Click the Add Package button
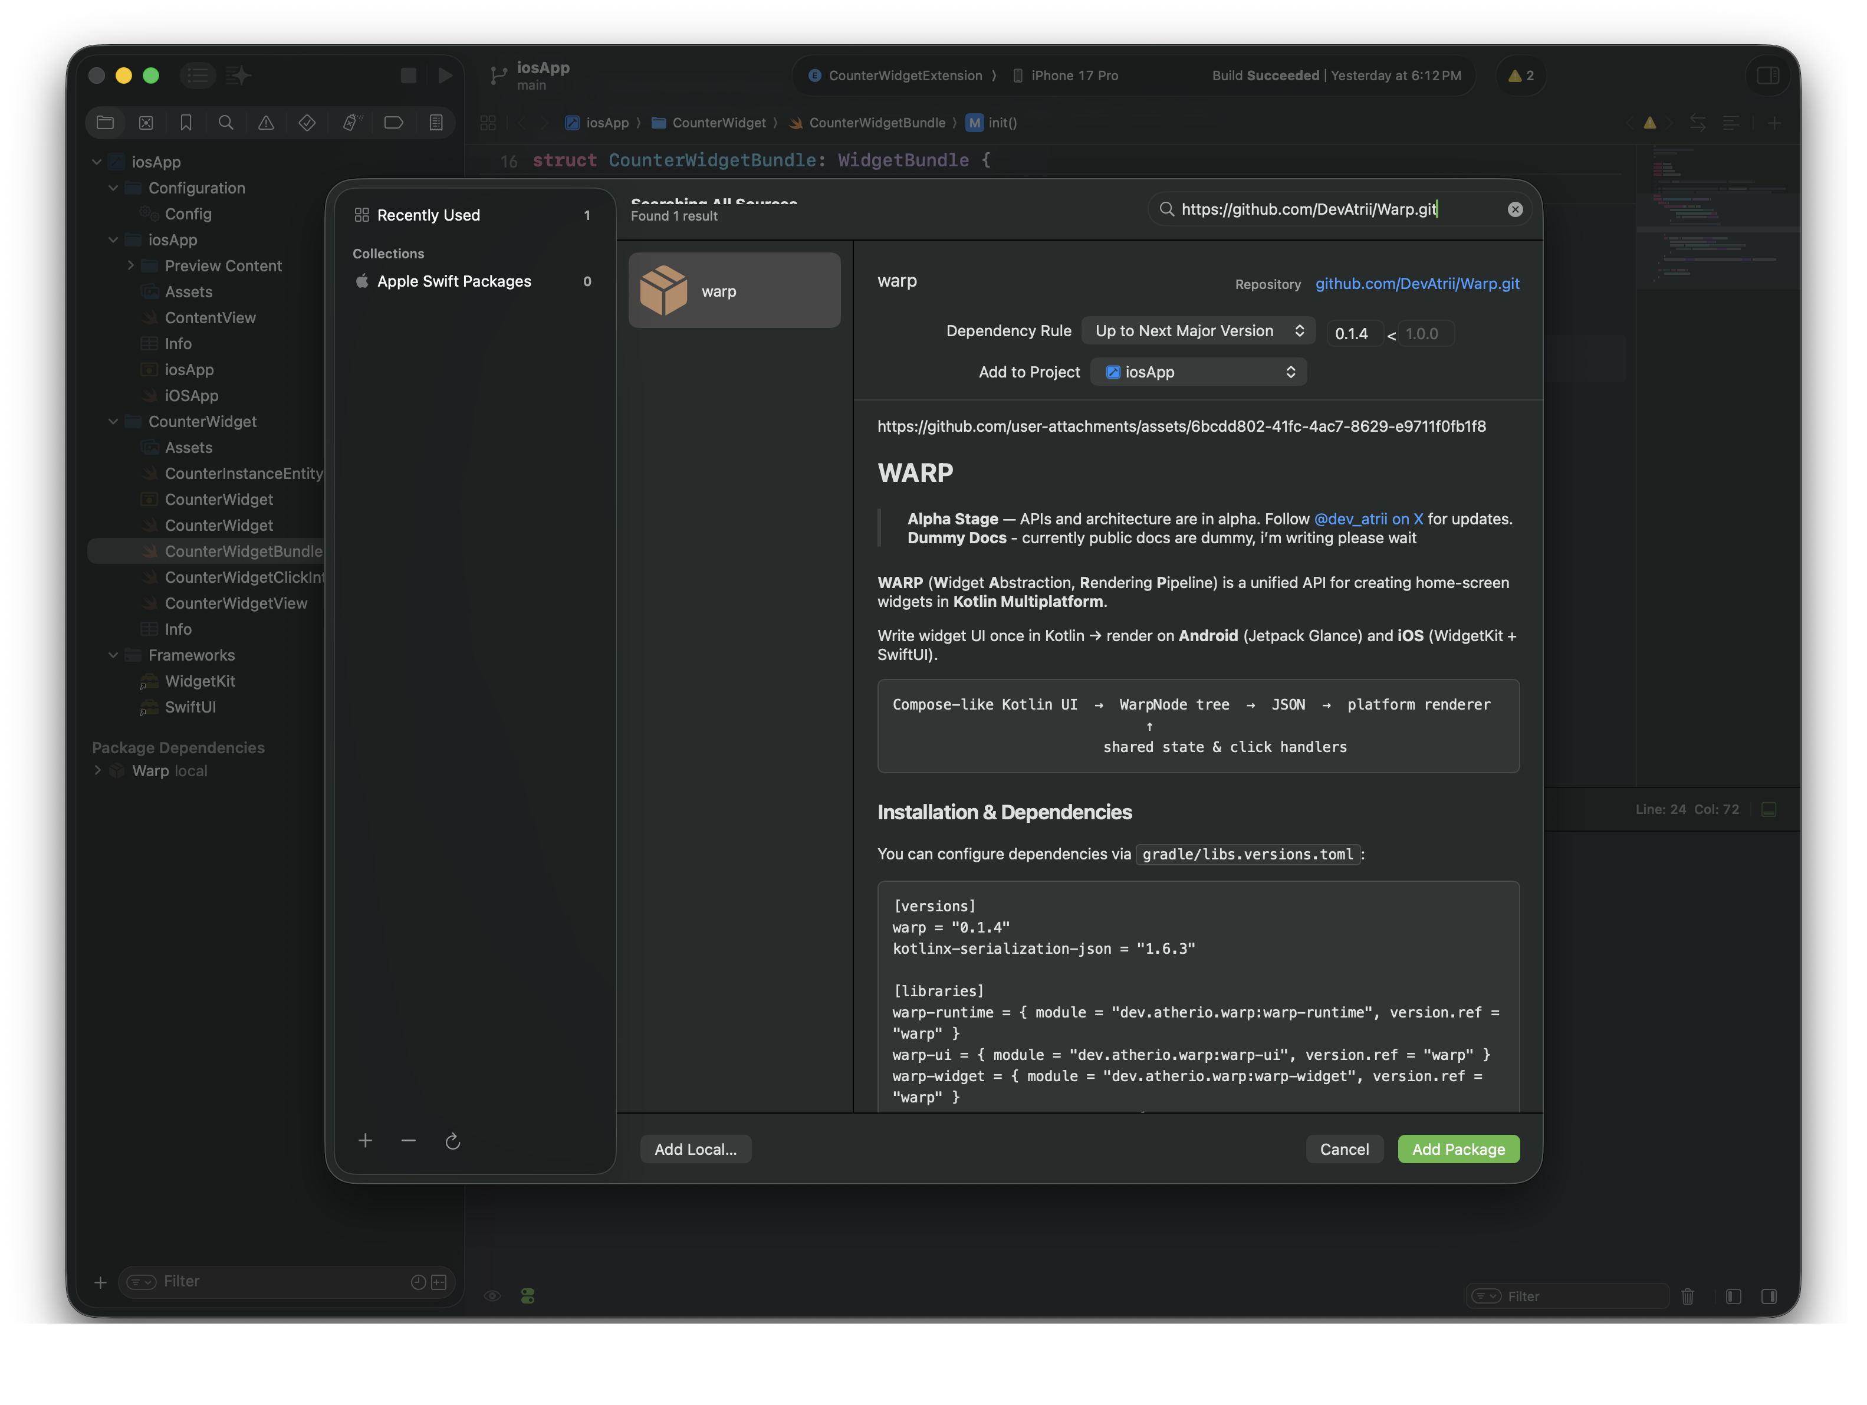This screenshot has height=1405, width=1867. 1458,1148
